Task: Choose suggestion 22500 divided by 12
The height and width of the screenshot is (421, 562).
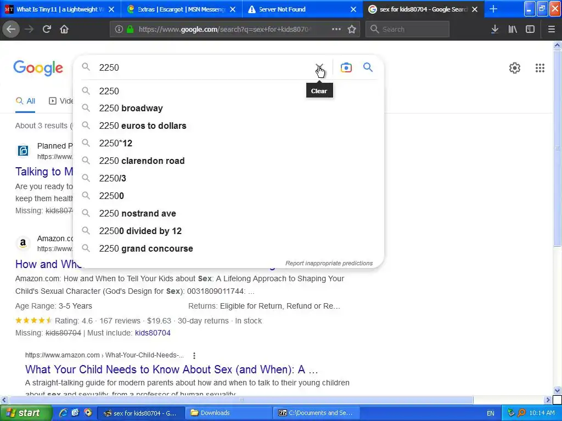Action: click(228, 231)
